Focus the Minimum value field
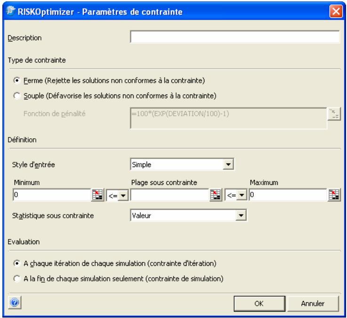The height and width of the screenshot is (318, 347). click(x=52, y=195)
